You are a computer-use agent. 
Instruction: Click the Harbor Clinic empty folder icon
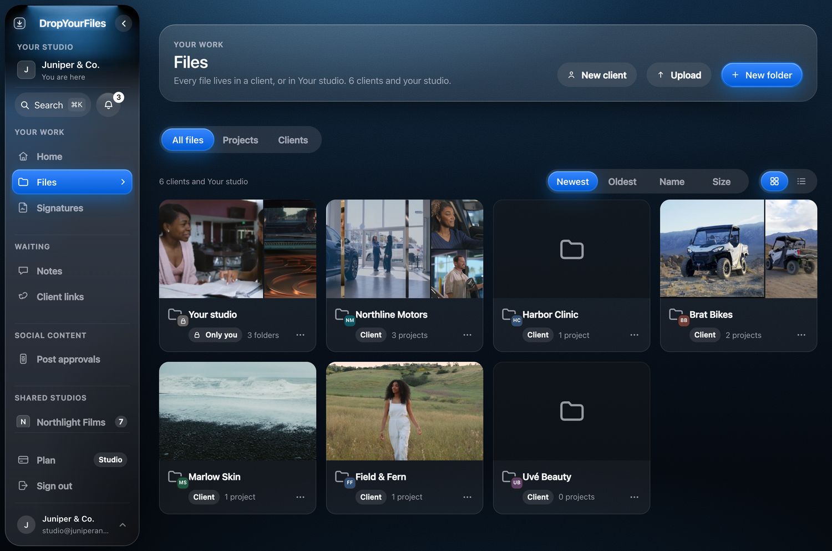pos(572,250)
